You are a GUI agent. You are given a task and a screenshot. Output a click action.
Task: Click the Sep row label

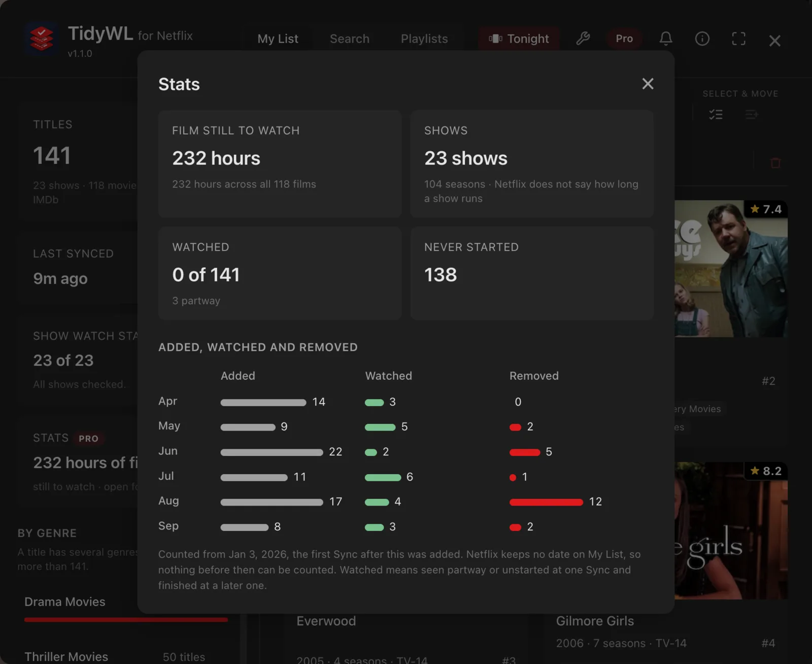168,526
